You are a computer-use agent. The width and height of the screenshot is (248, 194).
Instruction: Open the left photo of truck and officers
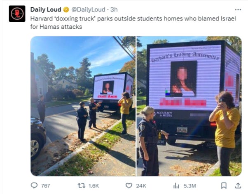83,106
